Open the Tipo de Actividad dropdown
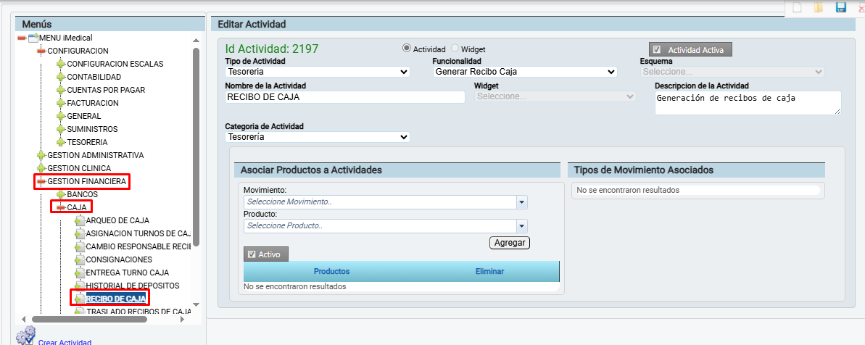 click(x=318, y=72)
